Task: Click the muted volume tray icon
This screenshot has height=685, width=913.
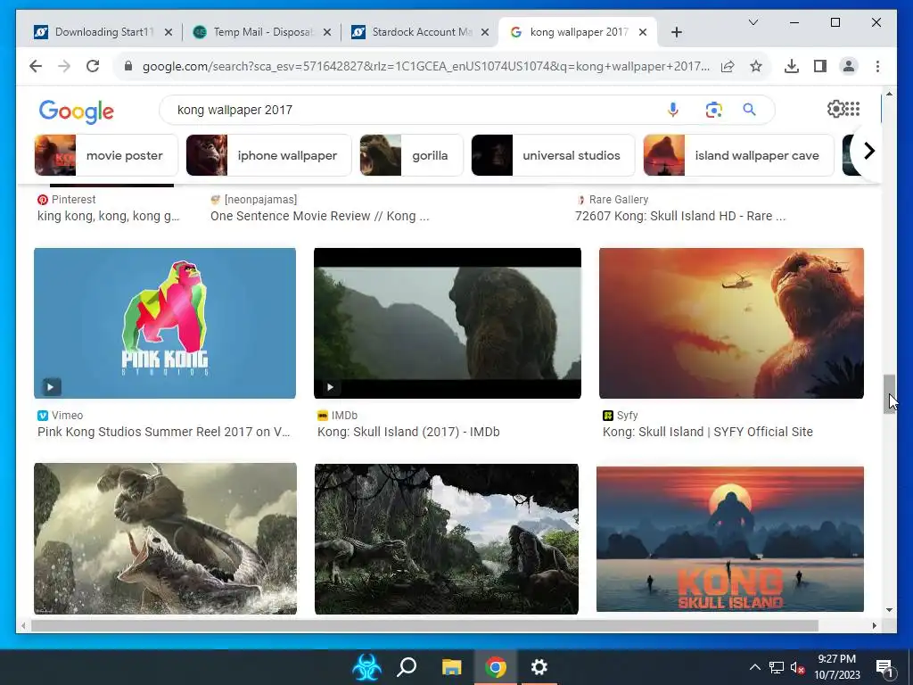Action: coord(798,667)
